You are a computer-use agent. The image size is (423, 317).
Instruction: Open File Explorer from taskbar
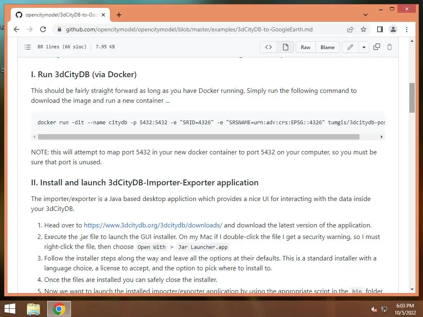pyautogui.click(x=33, y=309)
